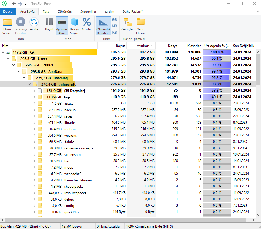Image resolution: width=261 pixels, height=229 pixels.
Task: Click the shaderpacks folder icon
Action: click(40, 186)
